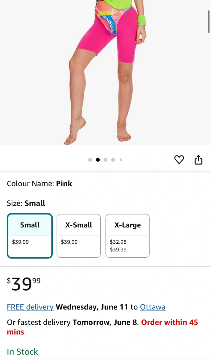This screenshot has width=211, height=360.
Task: Tap the heart icon to save item
Action: pos(179,160)
